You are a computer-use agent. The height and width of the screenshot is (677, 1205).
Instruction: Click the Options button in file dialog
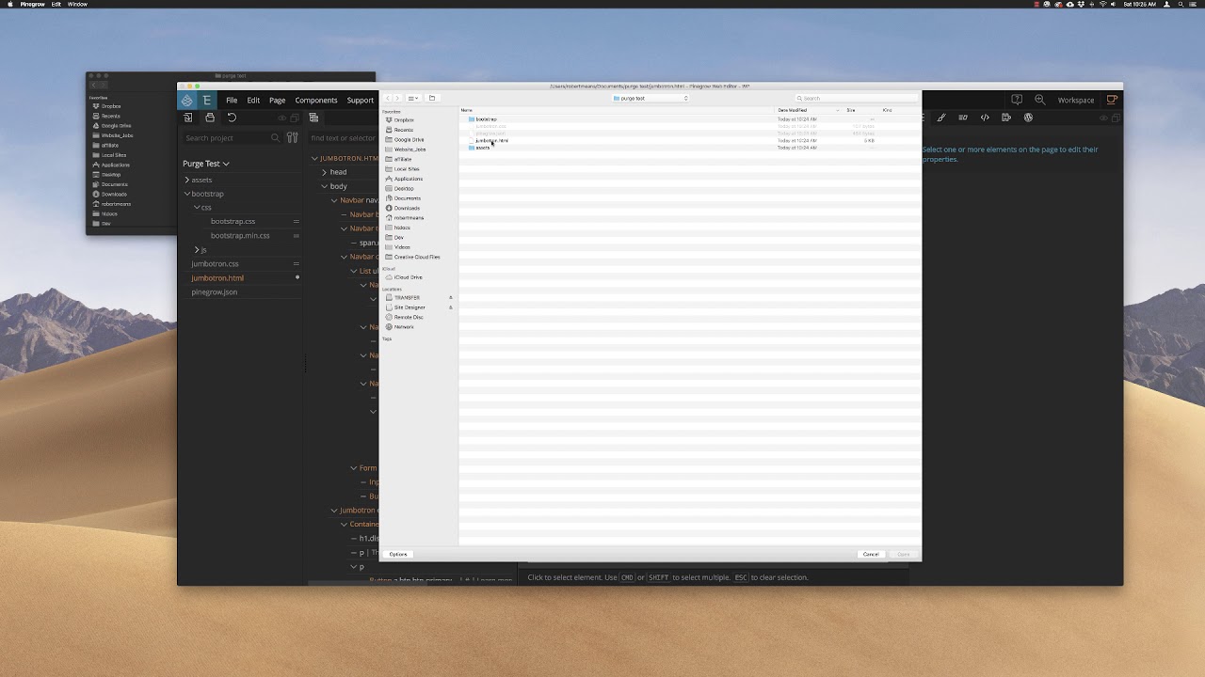click(x=398, y=554)
